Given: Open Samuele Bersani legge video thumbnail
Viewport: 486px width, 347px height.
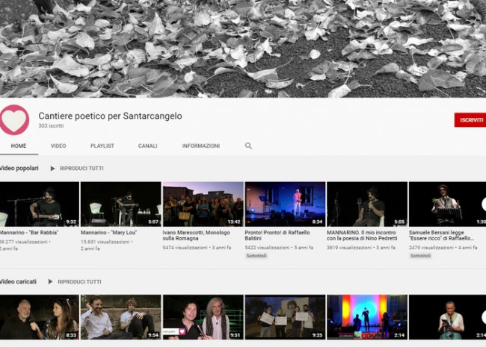Looking at the screenshot, I should (446, 204).
